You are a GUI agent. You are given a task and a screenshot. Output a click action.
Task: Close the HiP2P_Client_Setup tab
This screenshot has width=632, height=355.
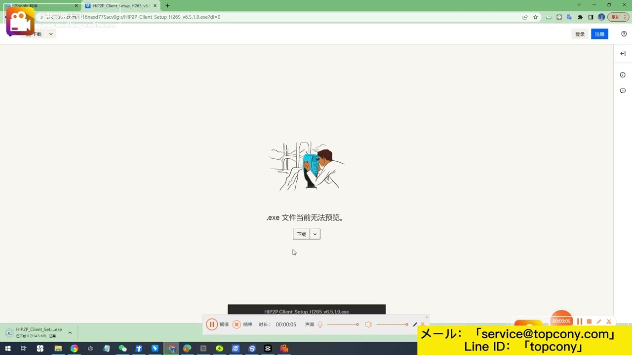pyautogui.click(x=156, y=5)
